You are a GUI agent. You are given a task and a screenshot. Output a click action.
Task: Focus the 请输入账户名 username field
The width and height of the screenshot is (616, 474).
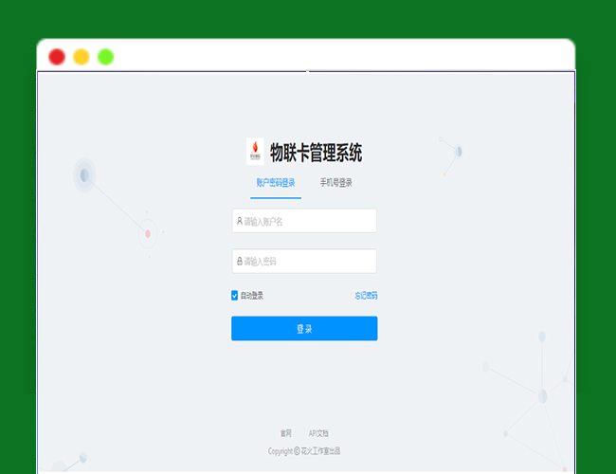click(x=304, y=221)
